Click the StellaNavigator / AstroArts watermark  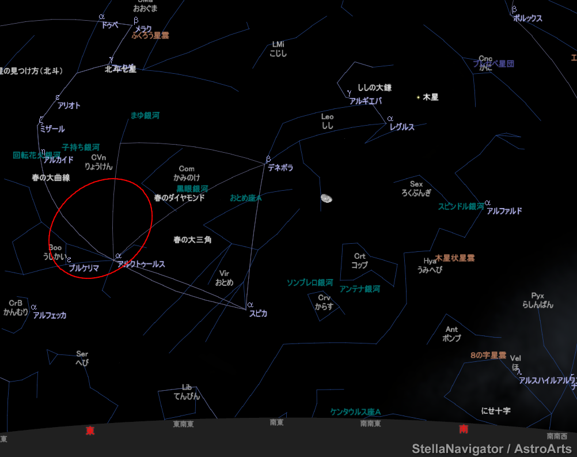coord(491,448)
